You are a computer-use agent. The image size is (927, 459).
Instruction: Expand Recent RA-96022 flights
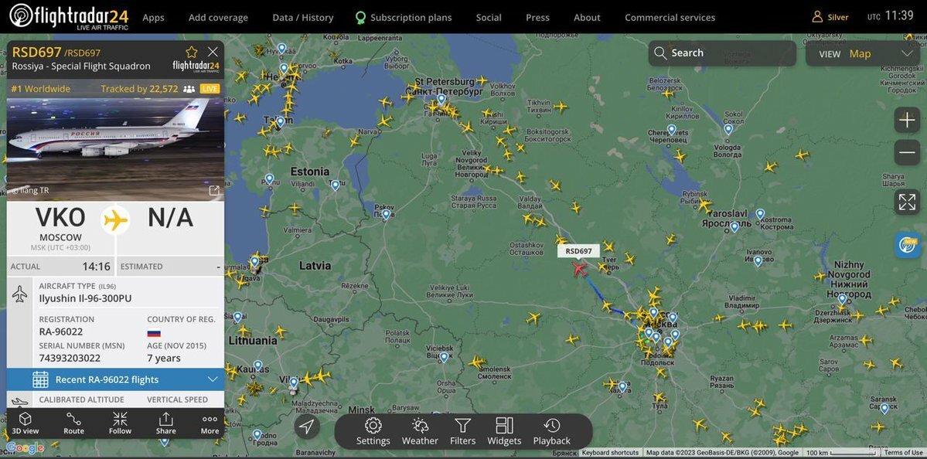[x=115, y=379]
